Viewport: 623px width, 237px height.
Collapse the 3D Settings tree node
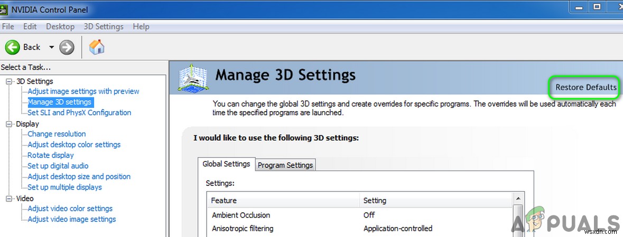(x=9, y=81)
